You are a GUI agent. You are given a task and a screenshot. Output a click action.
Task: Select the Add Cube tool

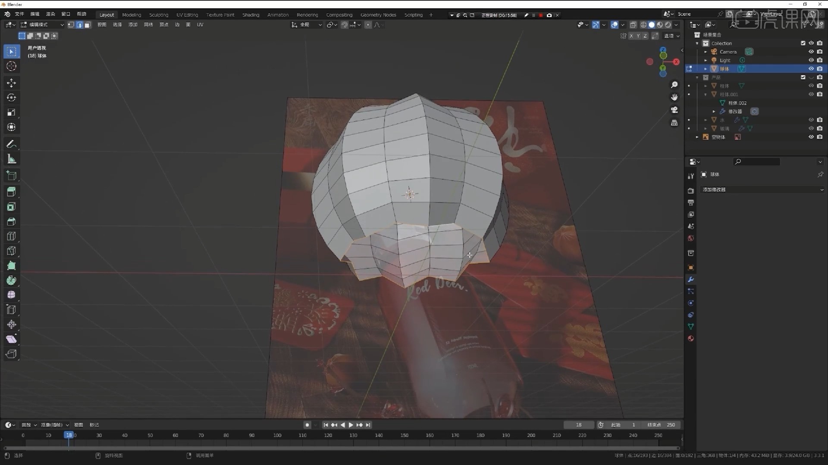(x=12, y=176)
